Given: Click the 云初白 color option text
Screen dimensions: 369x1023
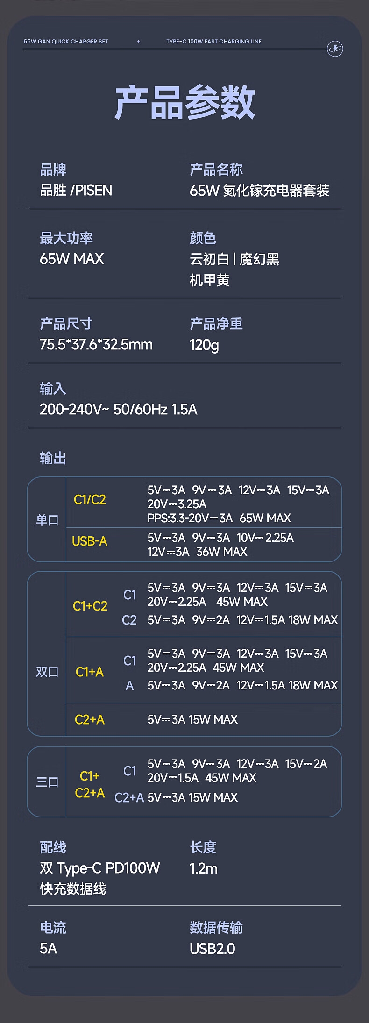Looking at the screenshot, I should (209, 259).
